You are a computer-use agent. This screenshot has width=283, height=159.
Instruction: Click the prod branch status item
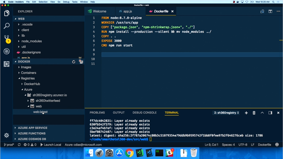tap(9, 145)
